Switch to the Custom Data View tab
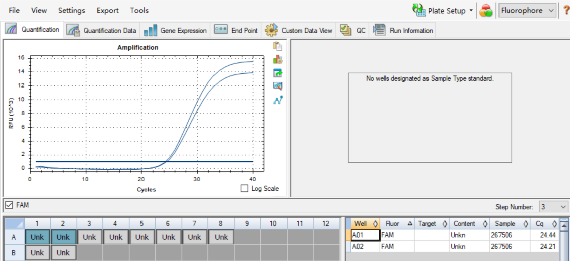Screen dimensions: 570x262 point(299,31)
